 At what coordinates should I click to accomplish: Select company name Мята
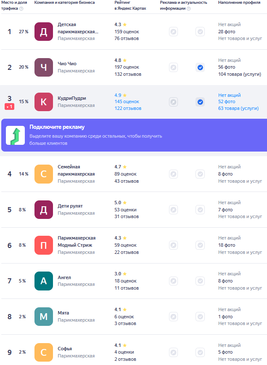click(63, 313)
